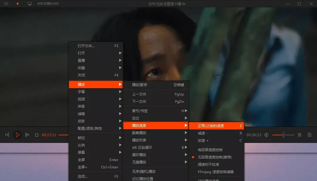Click the monitor display icon in title bar
This screenshot has width=317, height=181.
coord(30,4)
